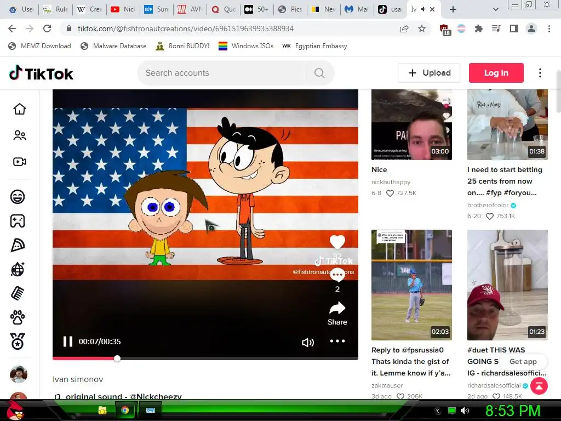Switch to the Quo tab
561x421 pixels.
click(x=224, y=9)
